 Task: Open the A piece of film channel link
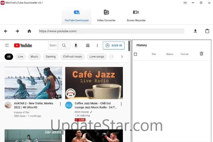pyautogui.click(x=22, y=113)
